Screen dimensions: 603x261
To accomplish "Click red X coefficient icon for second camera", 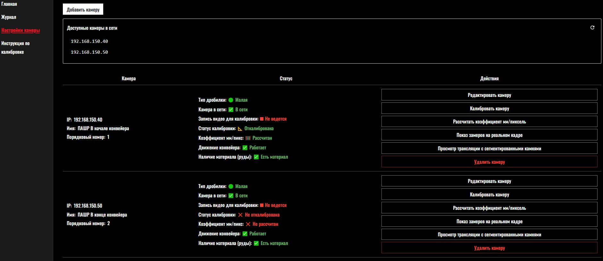I will [248, 224].
